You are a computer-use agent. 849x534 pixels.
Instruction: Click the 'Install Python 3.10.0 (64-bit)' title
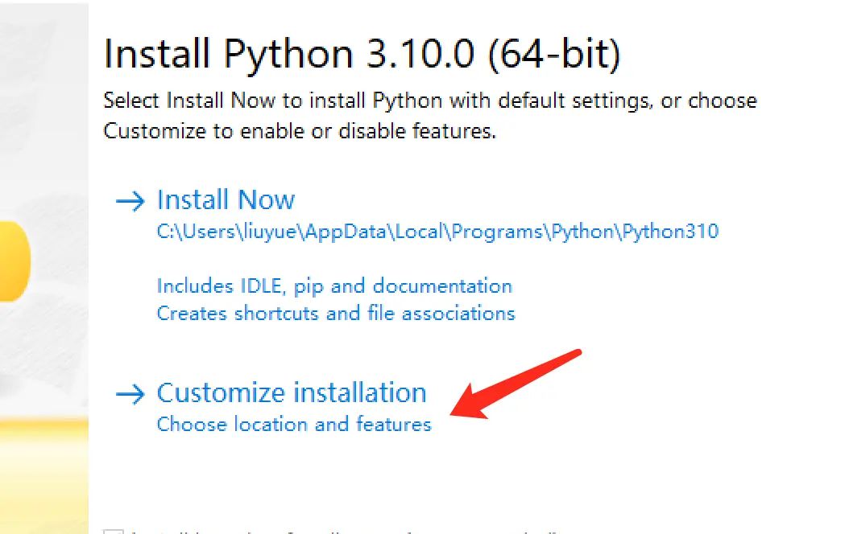coord(362,55)
